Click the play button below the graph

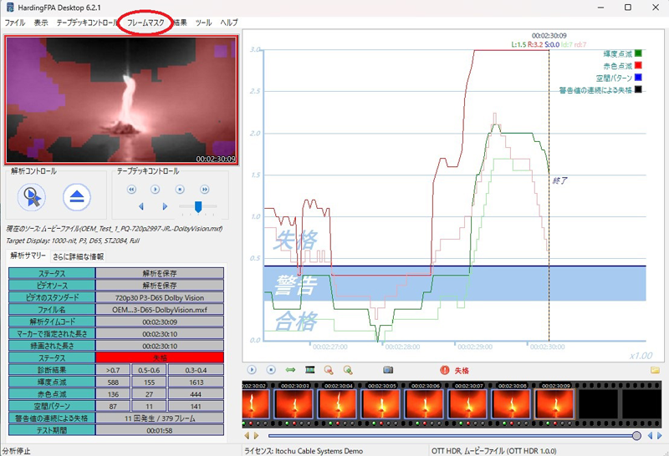click(x=252, y=370)
